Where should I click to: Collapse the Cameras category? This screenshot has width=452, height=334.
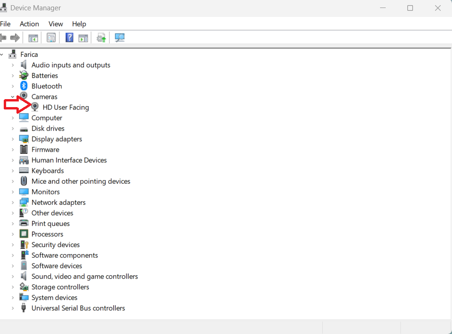[13, 97]
